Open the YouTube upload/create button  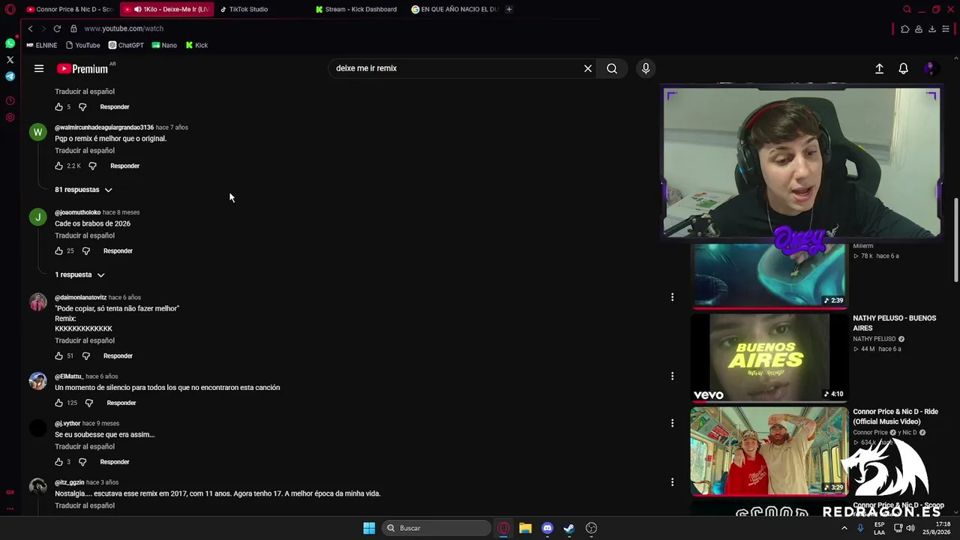(x=880, y=68)
